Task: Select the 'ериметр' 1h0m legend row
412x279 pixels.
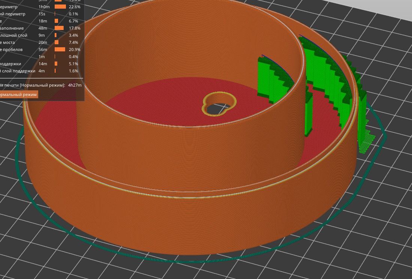Action: (41, 7)
